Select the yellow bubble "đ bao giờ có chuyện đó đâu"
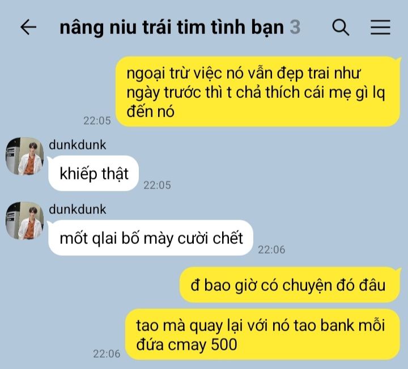This screenshot has width=408, height=369. [x=290, y=285]
